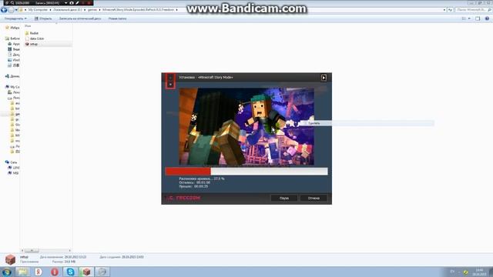Click the Explorer back arrow button
The height and width of the screenshot is (277, 493).
tap(4, 10)
